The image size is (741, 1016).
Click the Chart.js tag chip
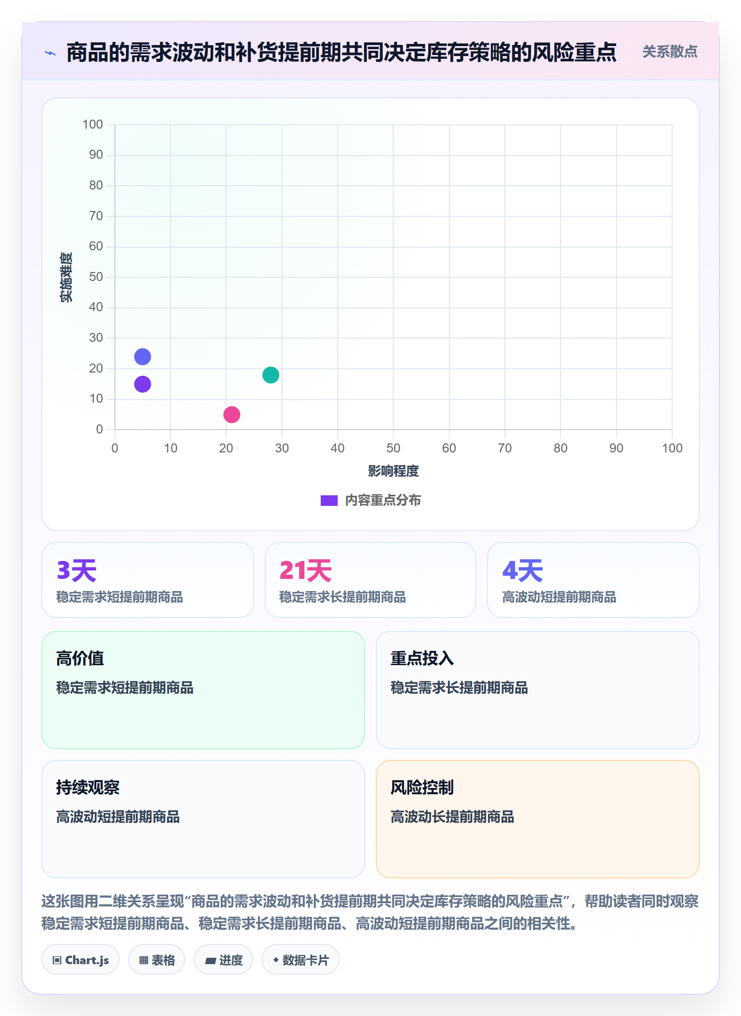pos(80,959)
